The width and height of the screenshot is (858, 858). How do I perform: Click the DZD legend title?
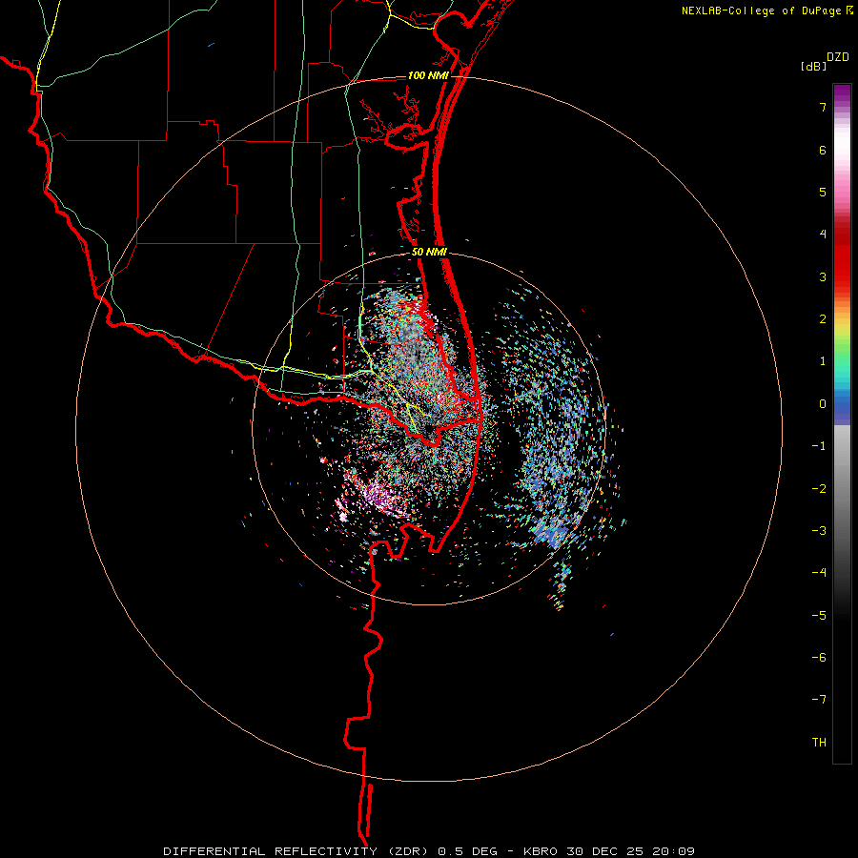point(838,57)
